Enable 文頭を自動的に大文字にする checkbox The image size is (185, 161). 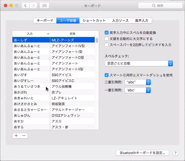107,39
